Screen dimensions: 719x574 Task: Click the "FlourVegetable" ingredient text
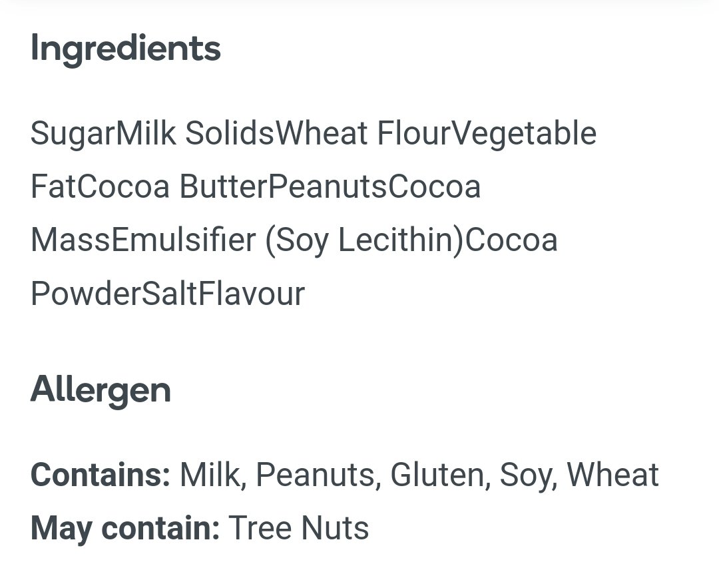(x=487, y=133)
